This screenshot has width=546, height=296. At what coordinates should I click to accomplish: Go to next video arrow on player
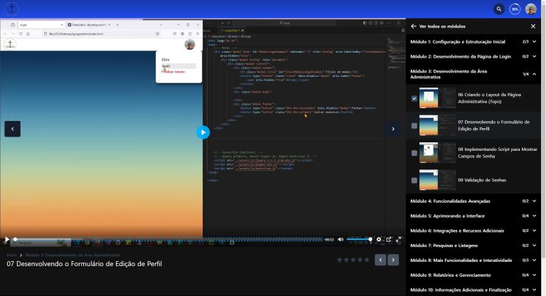pyautogui.click(x=392, y=129)
